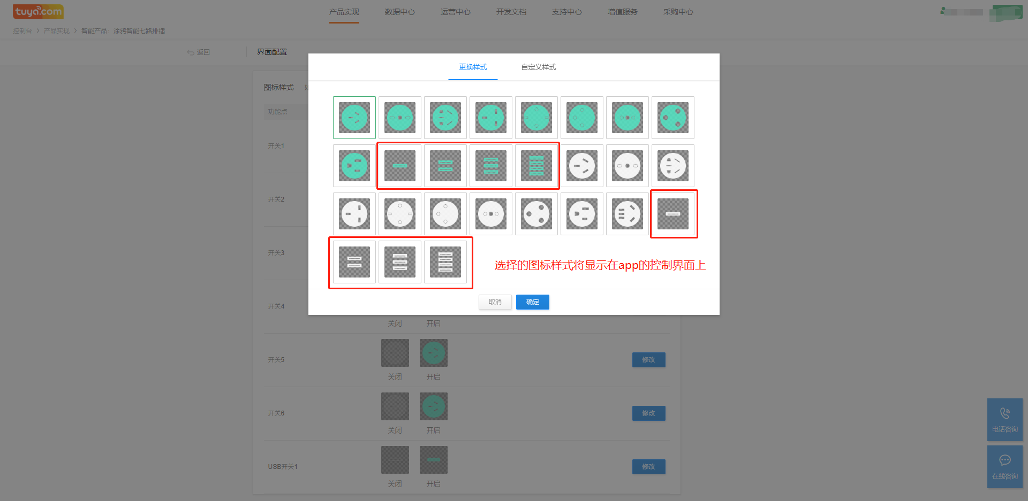The height and width of the screenshot is (501, 1028).
Task: Click 开关5 开启 icon thumbnail
Action: pyautogui.click(x=433, y=353)
